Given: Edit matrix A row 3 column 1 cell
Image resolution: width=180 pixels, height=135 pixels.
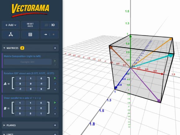Looking at the screenshot, I should (x=20, y=89).
